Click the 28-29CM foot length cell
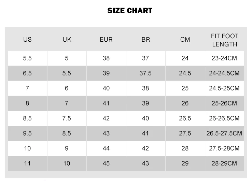Screen dimensions: 252x181 click(x=224, y=163)
